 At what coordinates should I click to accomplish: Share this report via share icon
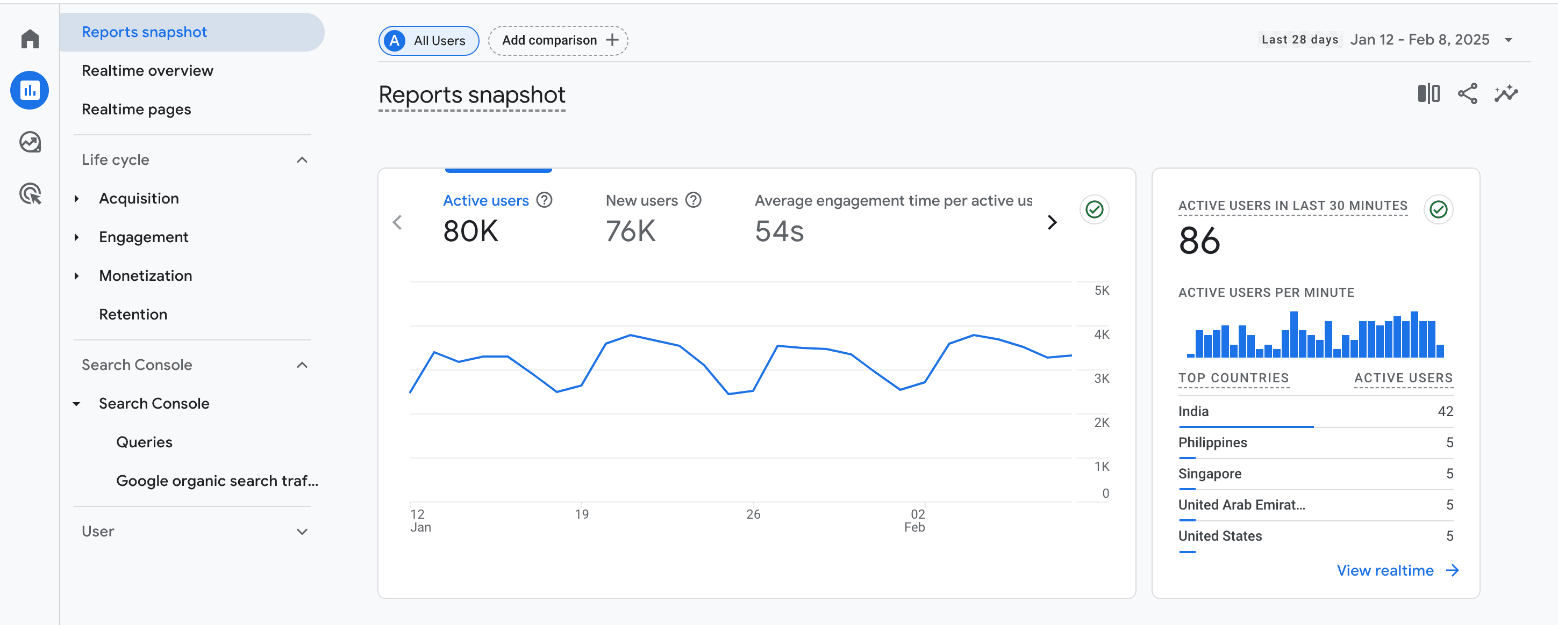click(1467, 93)
